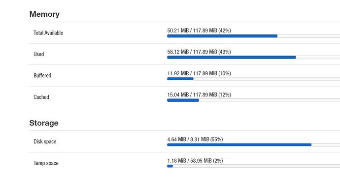Click the 1.18 MiB / 58.95 MiB text
This screenshot has width=340, height=180.
click(x=189, y=161)
